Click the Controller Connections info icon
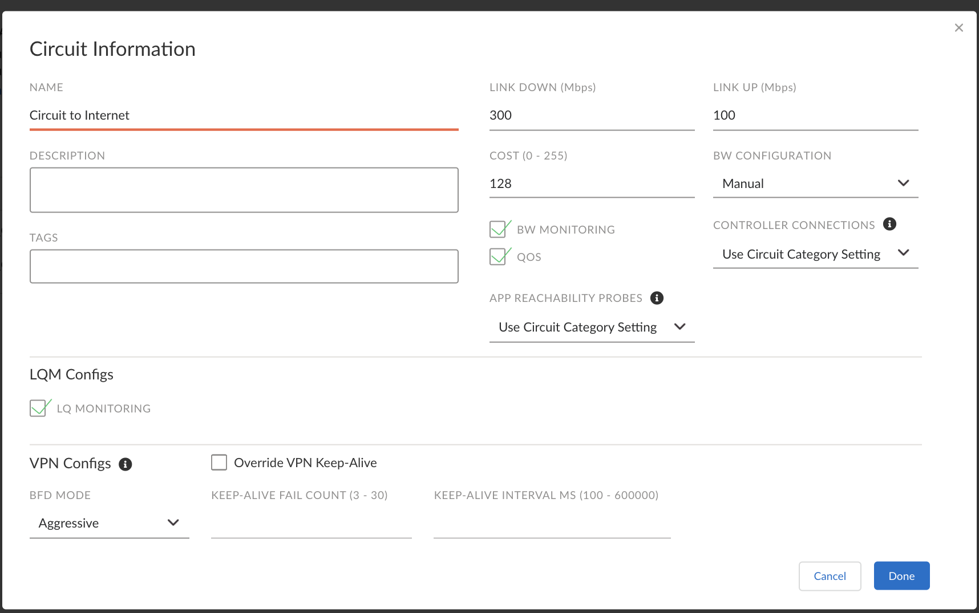 pyautogui.click(x=889, y=224)
